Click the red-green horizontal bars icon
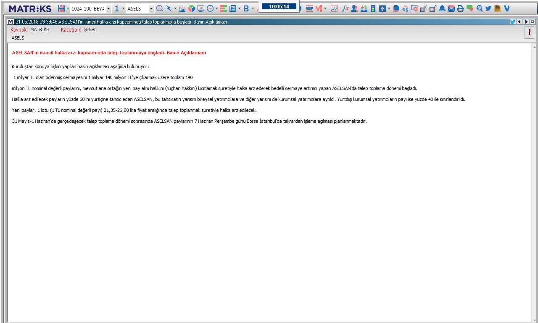The width and height of the screenshot is (538, 323). [224, 8]
